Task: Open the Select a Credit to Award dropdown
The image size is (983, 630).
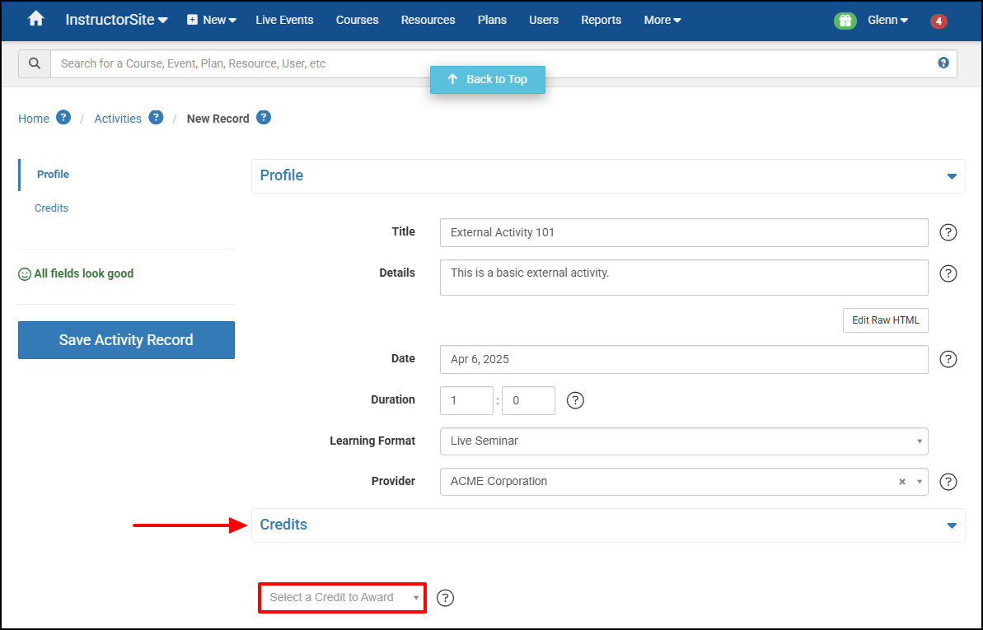Action: pyautogui.click(x=342, y=597)
